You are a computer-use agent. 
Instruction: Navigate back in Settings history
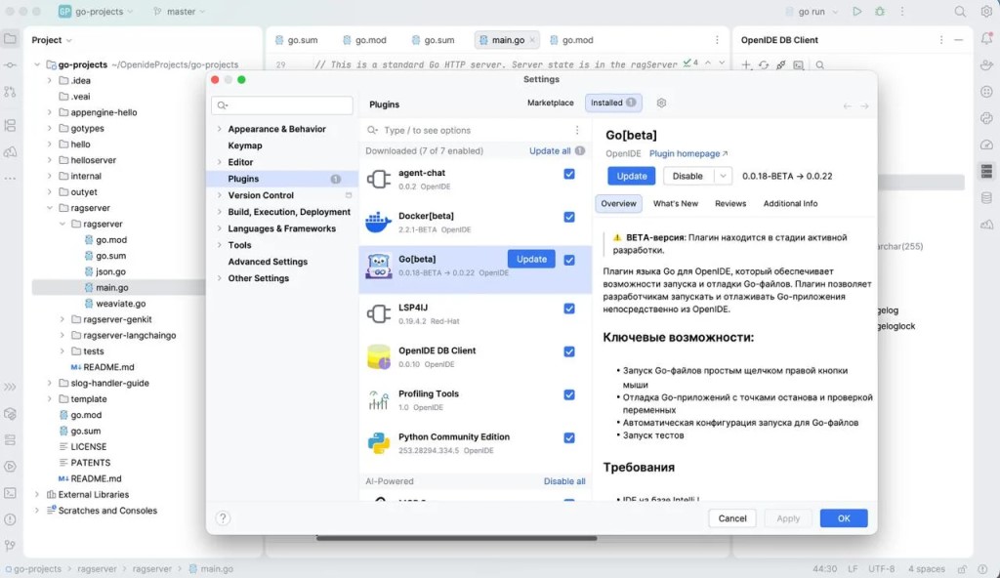pyautogui.click(x=847, y=105)
